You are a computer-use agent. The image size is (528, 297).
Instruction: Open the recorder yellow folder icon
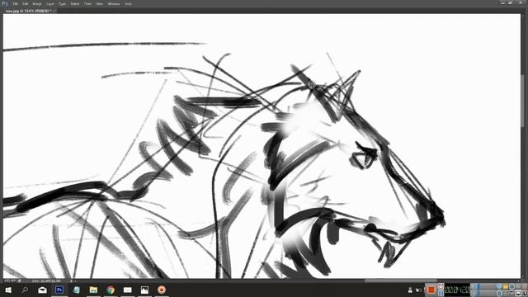(505, 286)
